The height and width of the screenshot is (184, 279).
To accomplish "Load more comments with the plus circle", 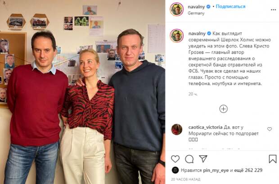I will coord(224,109).
